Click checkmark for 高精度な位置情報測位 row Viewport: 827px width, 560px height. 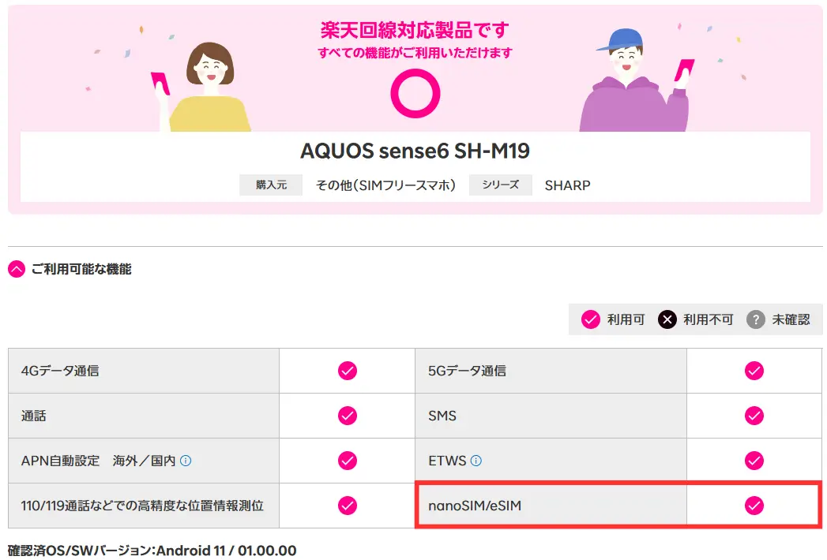click(348, 506)
